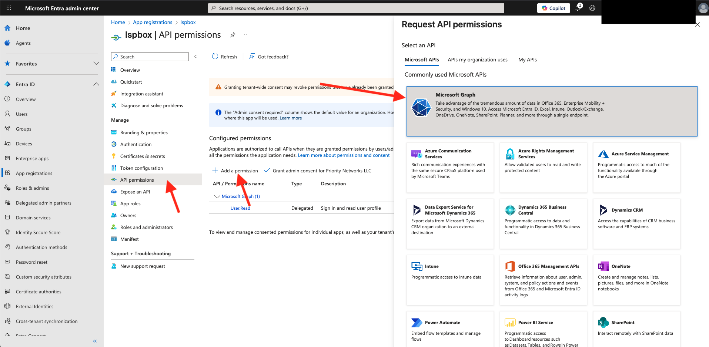This screenshot has width=709, height=347.
Task: Collapse the Entra ID section
Action: tap(96, 84)
